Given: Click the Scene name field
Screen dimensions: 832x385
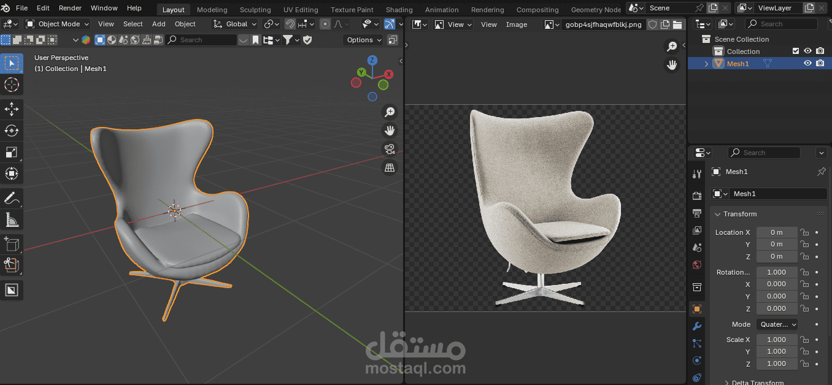Looking at the screenshot, I should click(x=670, y=8).
